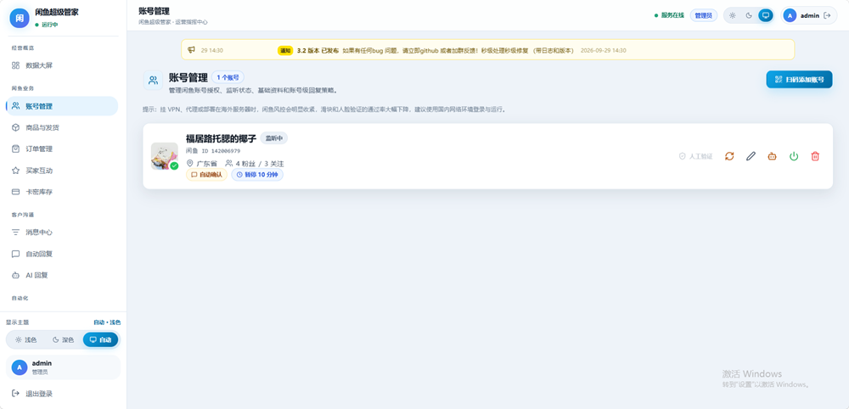This screenshot has width=849, height=409.
Task: Click the admin profile card in the sidebar
Action: click(x=63, y=367)
